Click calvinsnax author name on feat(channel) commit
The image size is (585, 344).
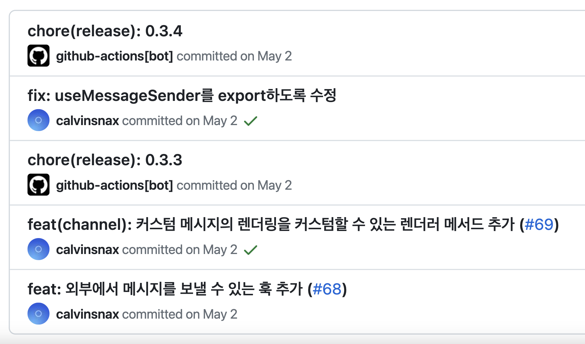tap(87, 250)
